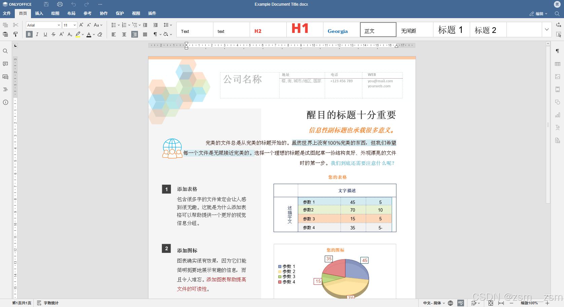The width and height of the screenshot is (564, 307).
Task: Switch to the 视图 ribbon tab
Action: pyautogui.click(x=136, y=13)
